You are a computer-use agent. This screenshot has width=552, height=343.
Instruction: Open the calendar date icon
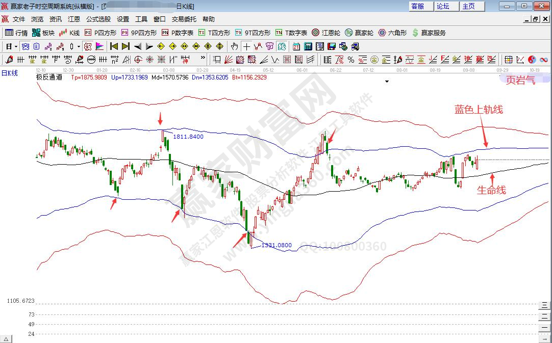pos(296,46)
